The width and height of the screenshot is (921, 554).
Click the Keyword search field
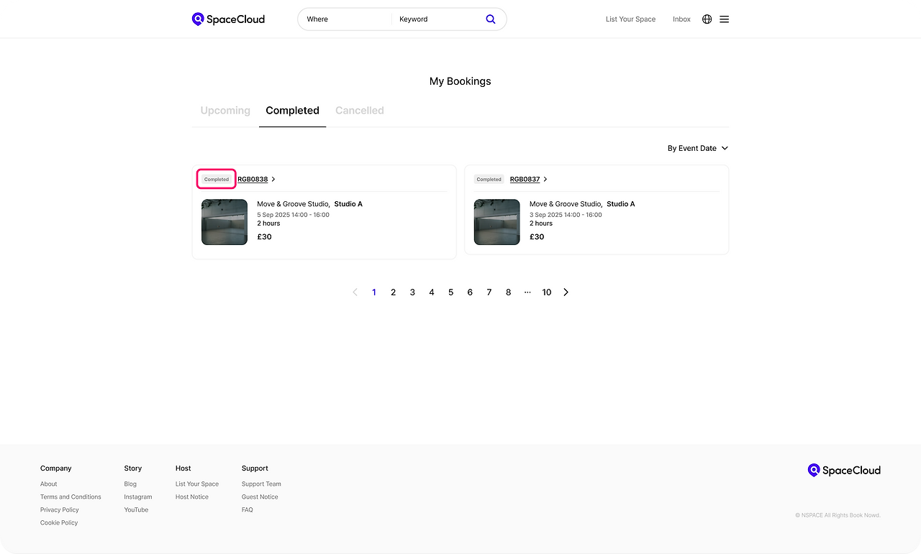(x=437, y=19)
